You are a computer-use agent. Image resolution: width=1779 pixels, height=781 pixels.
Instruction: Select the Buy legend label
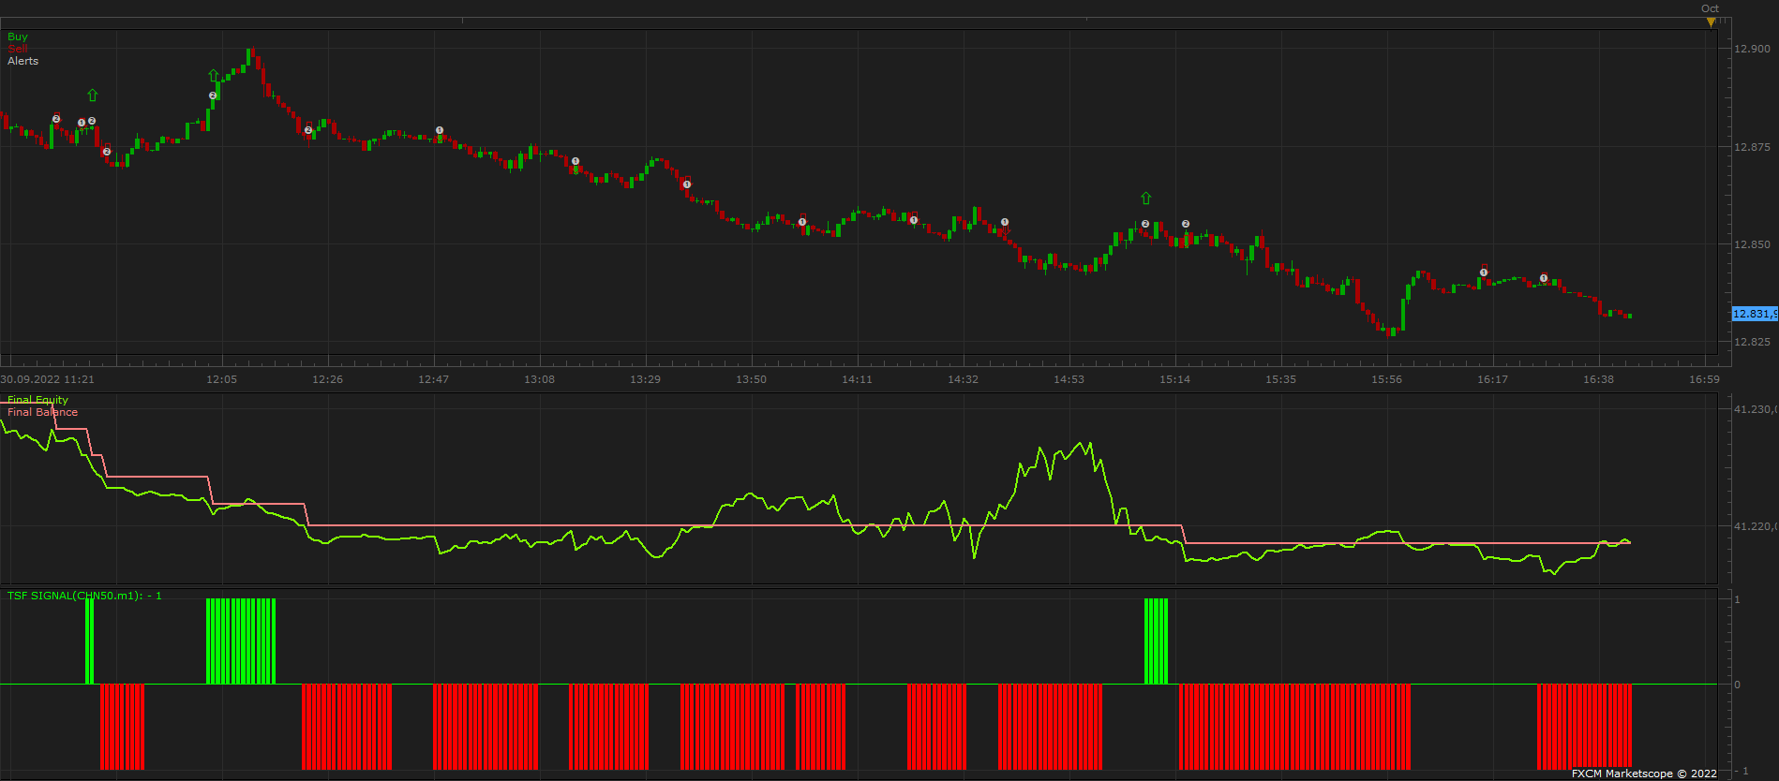tap(18, 37)
